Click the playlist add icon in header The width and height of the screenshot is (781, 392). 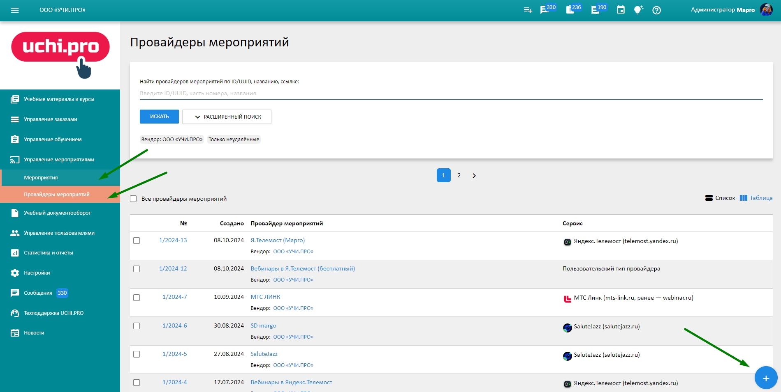(528, 10)
